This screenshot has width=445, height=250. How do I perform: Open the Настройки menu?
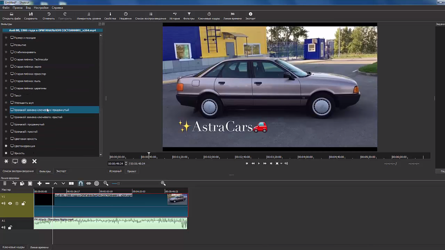(x=41, y=8)
